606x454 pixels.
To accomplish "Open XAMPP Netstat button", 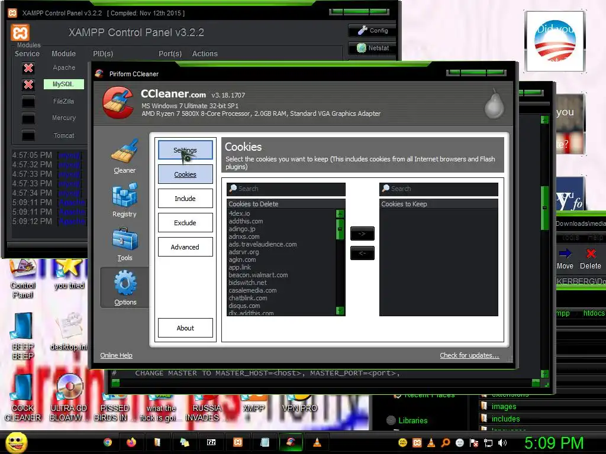I will coord(372,48).
